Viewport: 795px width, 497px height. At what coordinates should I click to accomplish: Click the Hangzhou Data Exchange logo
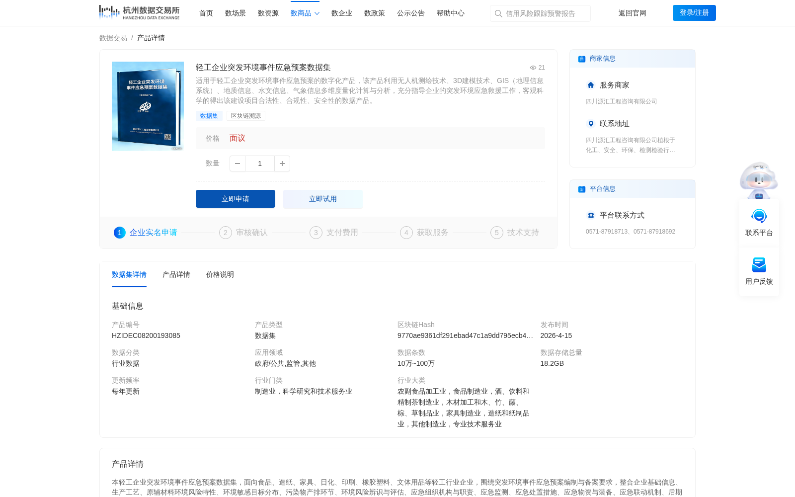(139, 12)
